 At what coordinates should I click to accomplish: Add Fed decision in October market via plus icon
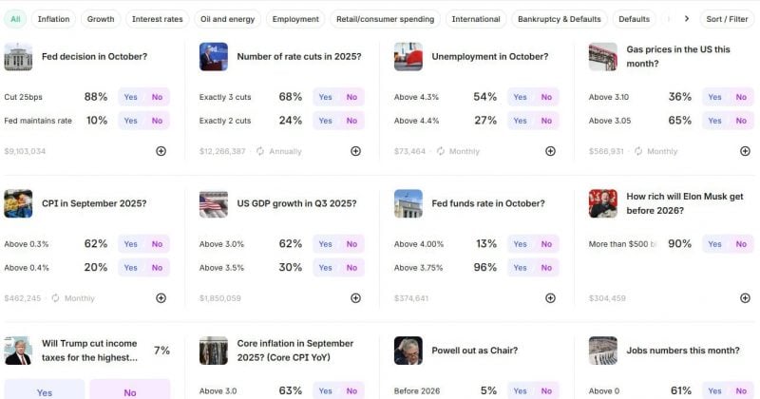tap(161, 151)
